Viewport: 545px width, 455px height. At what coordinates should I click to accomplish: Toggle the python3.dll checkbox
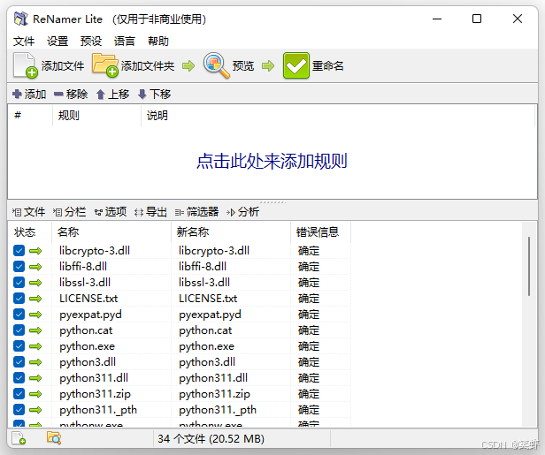point(19,362)
